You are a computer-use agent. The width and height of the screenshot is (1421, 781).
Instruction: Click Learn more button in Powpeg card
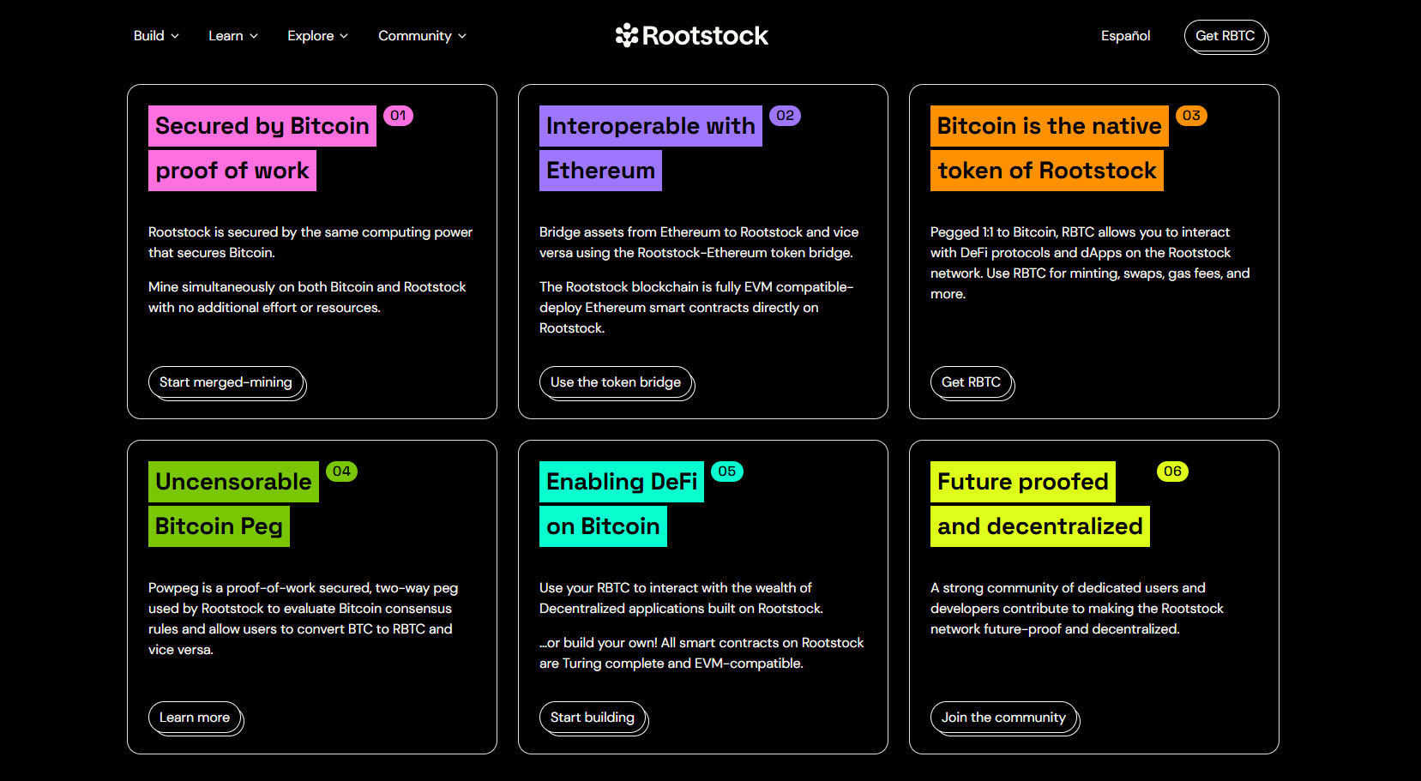coord(195,718)
